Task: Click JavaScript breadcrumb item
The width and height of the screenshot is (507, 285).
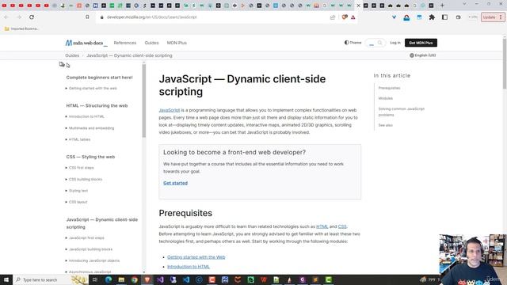Action: pos(129,55)
